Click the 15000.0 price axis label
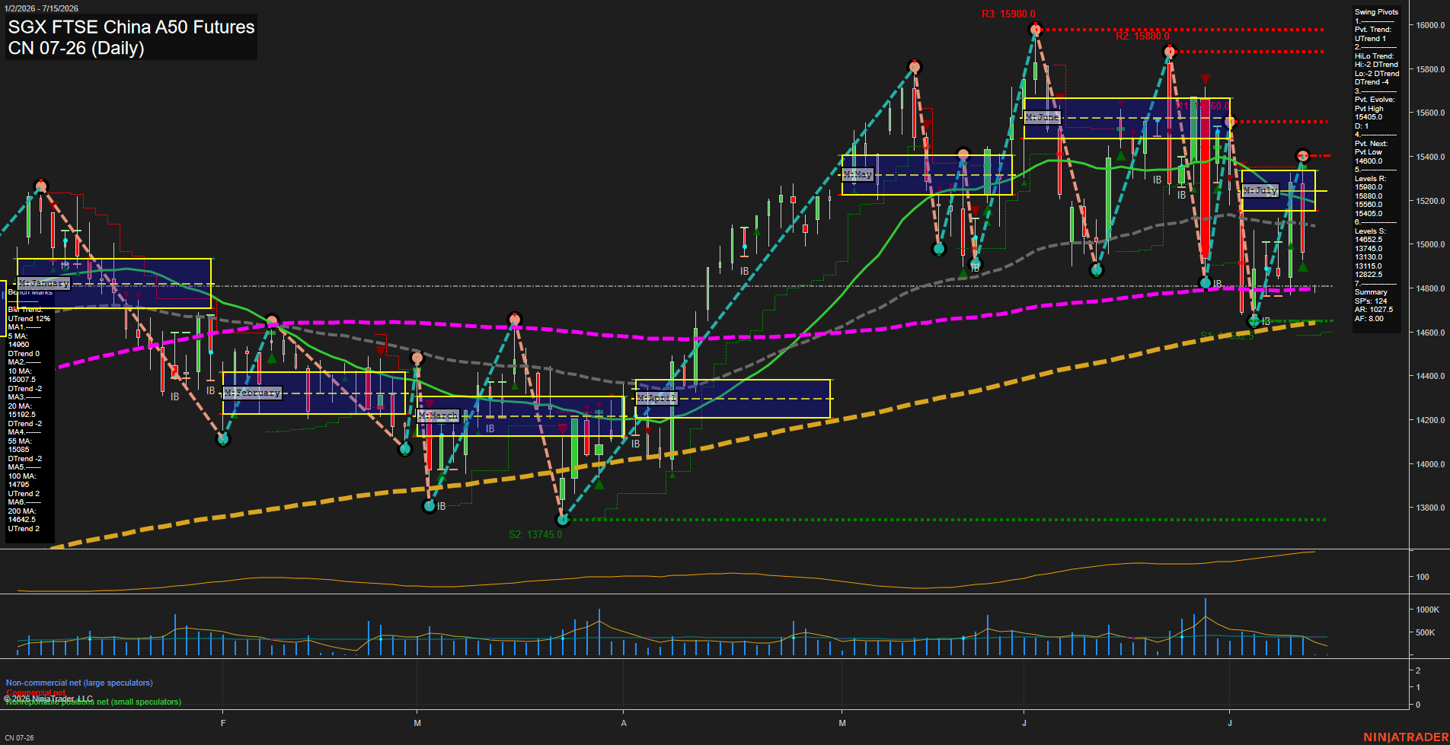This screenshot has height=745, width=1450. pos(1430,244)
